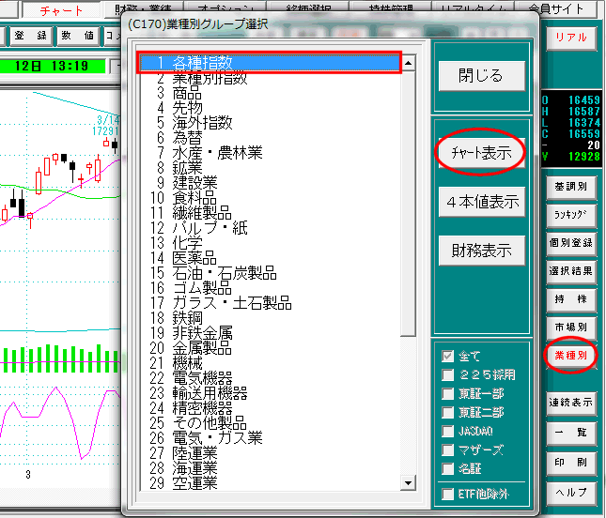
Task: Click the list scrollbar up arrow
Action: [x=408, y=63]
